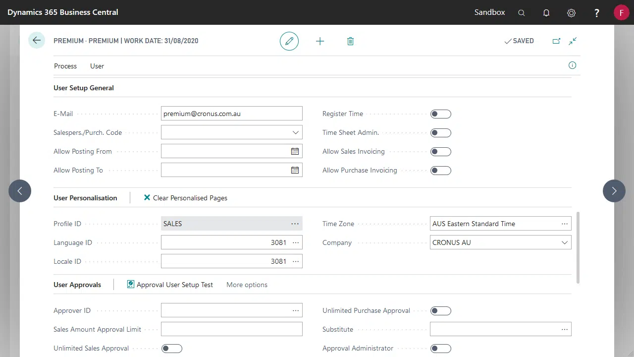
Task: Expand the Company dropdown
Action: 564,242
